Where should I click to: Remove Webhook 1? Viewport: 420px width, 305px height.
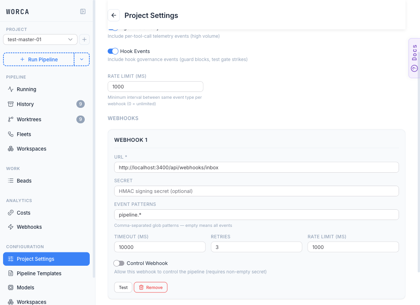[150, 287]
